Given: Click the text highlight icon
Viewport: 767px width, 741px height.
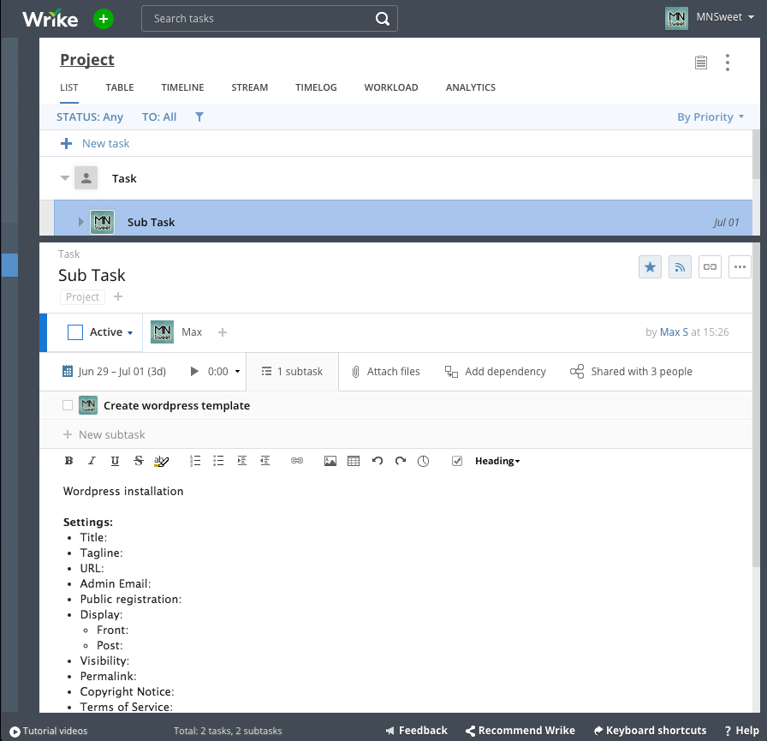Looking at the screenshot, I should point(161,461).
